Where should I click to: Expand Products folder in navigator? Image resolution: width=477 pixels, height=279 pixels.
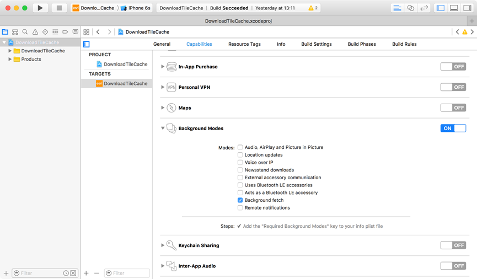[x=10, y=60]
